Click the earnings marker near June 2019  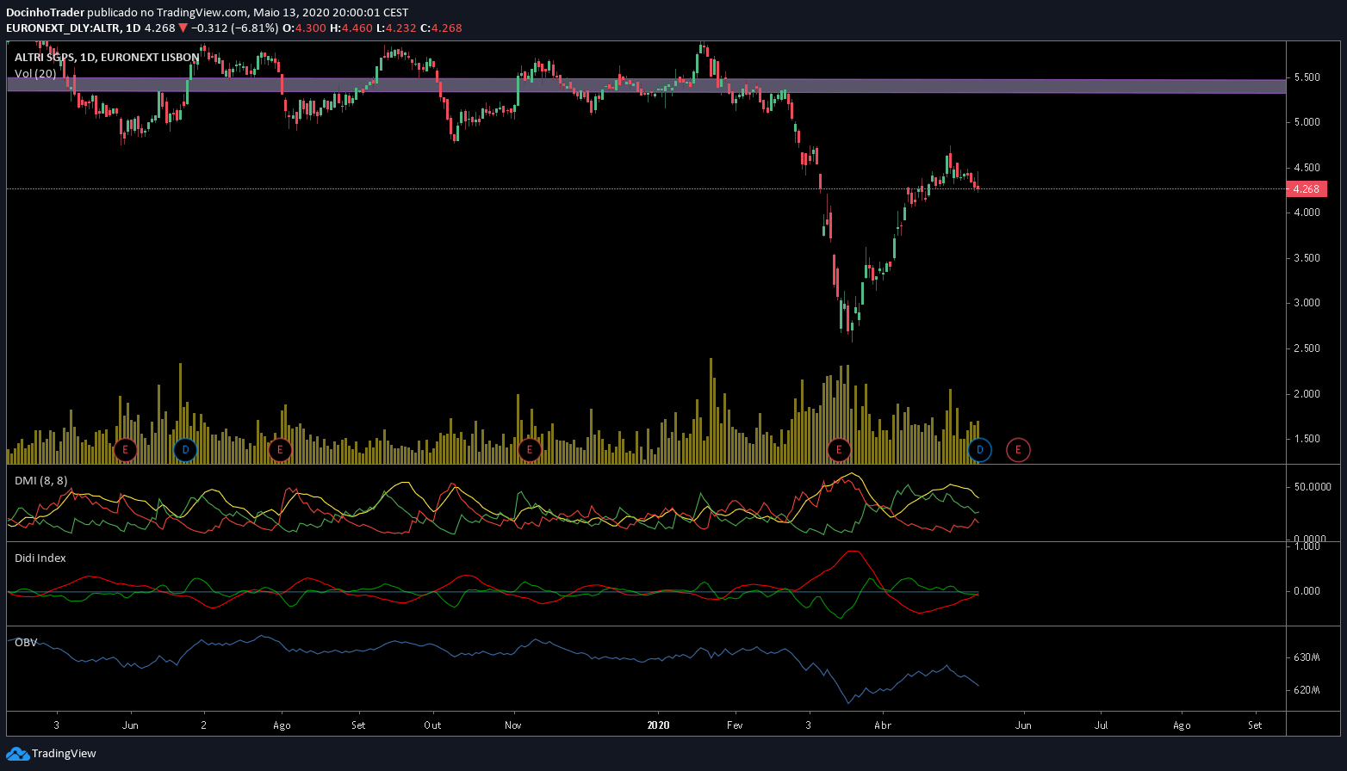point(126,449)
